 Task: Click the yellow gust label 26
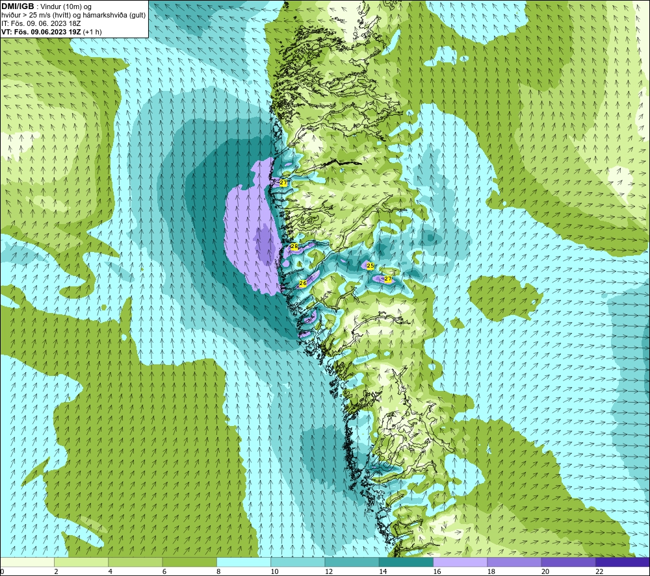303,283
